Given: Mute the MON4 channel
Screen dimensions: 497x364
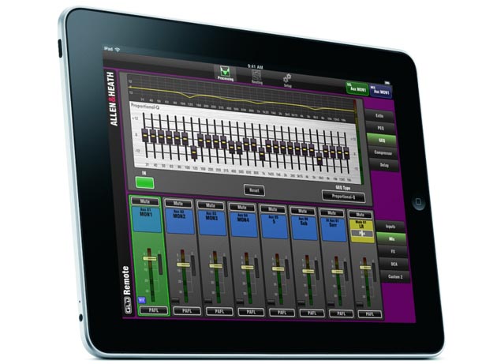Looking at the screenshot, I should pyautogui.click(x=242, y=208).
